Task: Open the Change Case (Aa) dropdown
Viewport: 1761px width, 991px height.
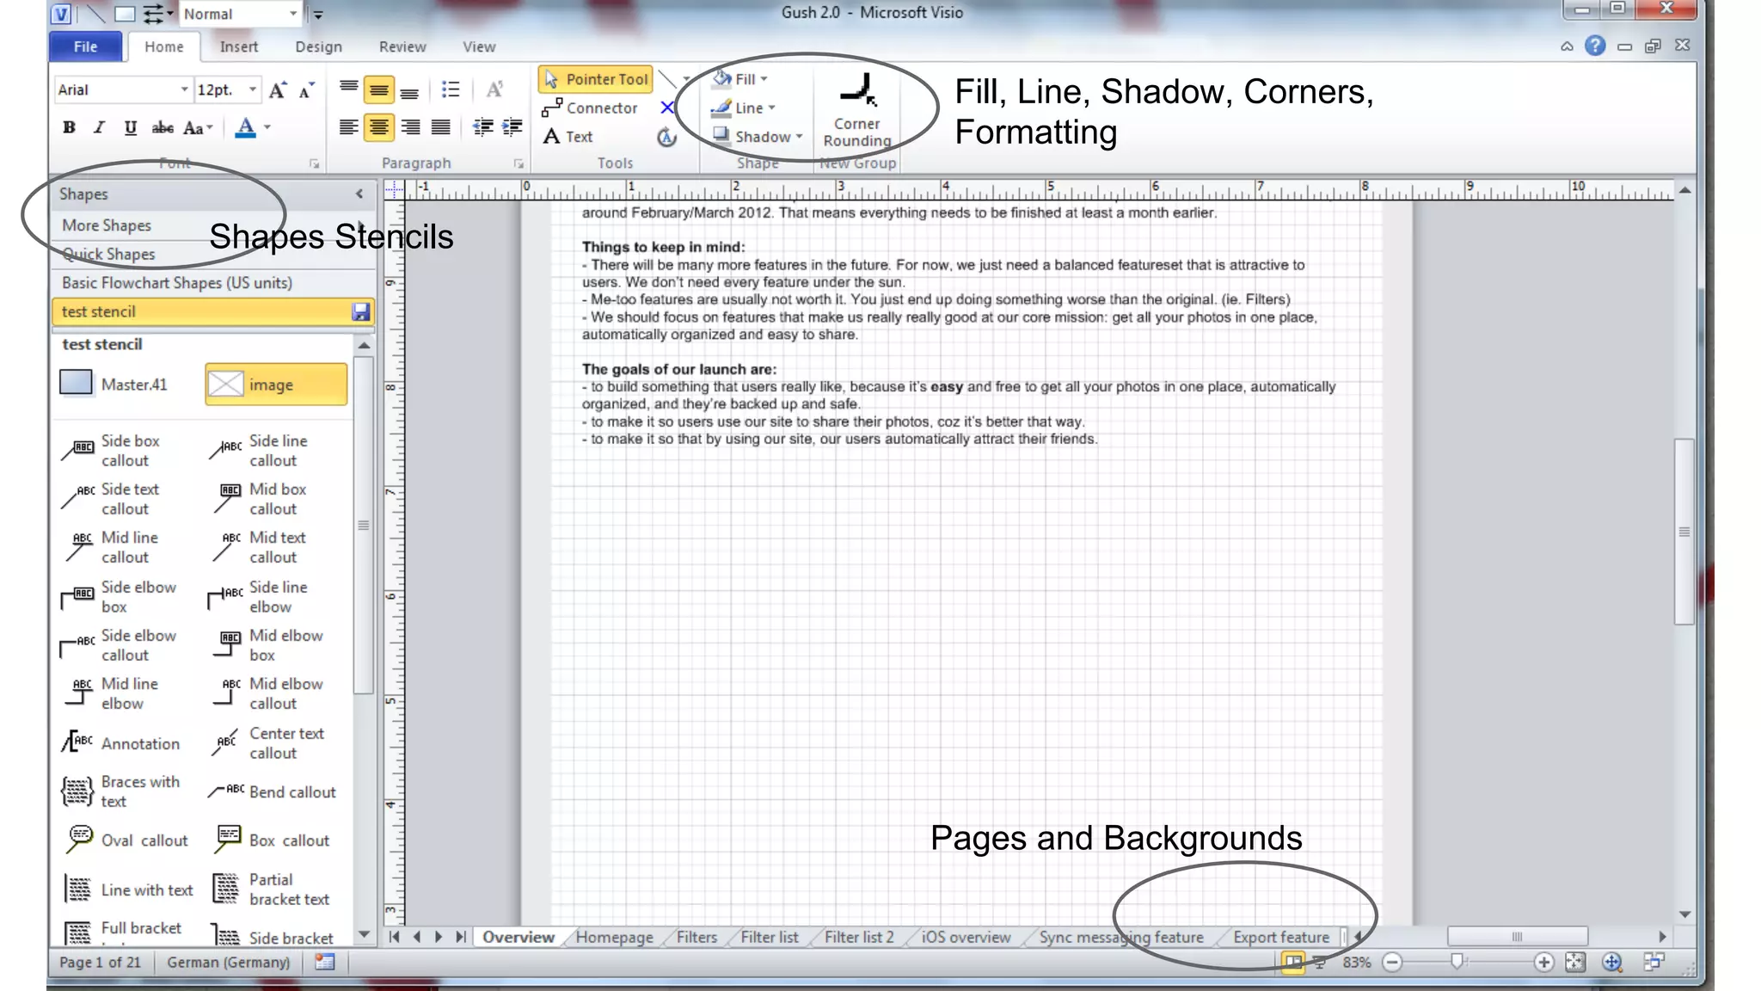Action: point(198,127)
